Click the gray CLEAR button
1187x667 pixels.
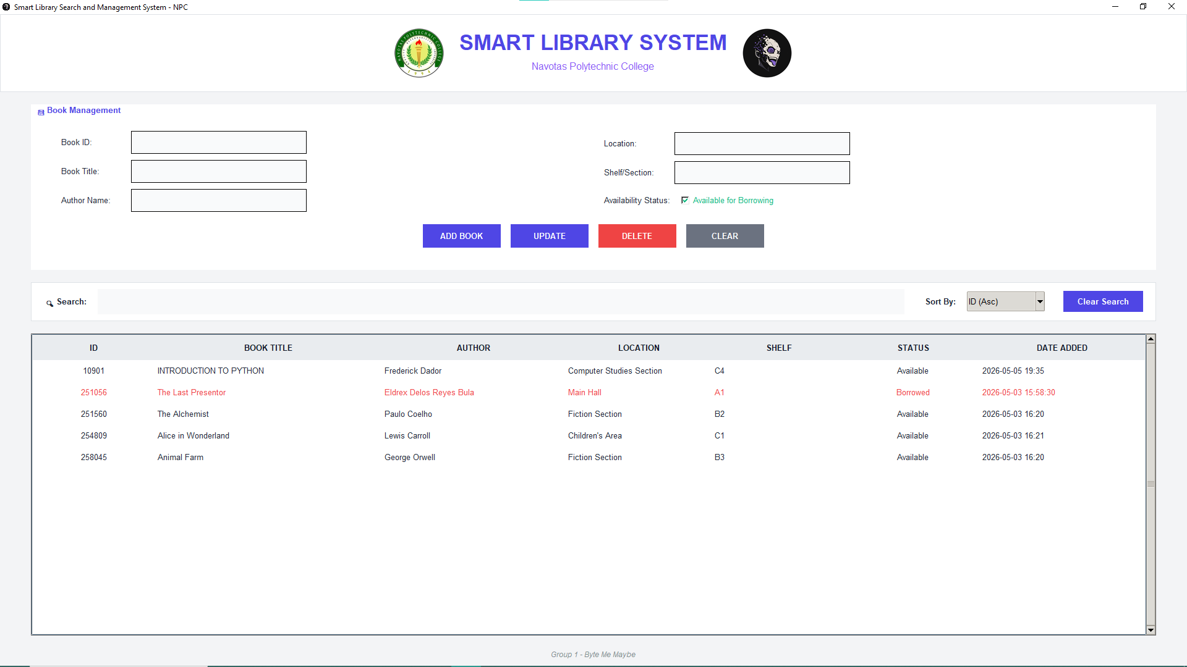click(x=725, y=236)
